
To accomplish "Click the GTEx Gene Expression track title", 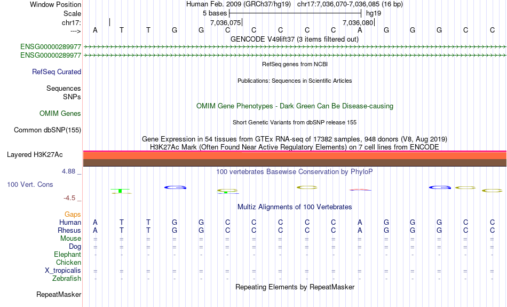I will [295, 139].
